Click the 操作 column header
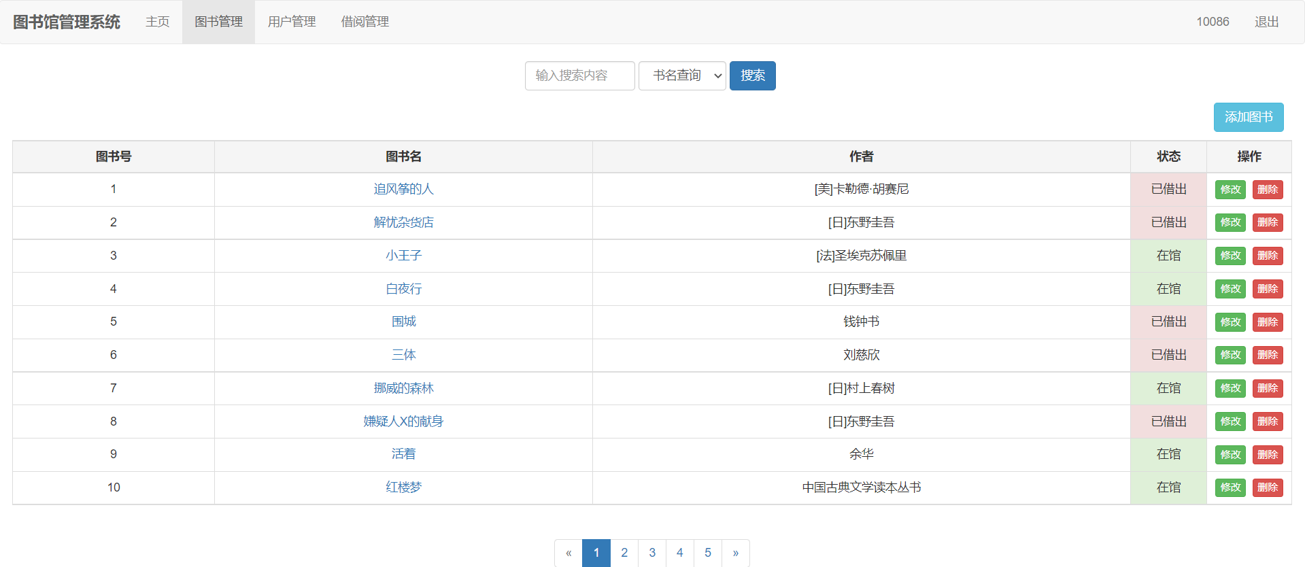The image size is (1305, 567). tap(1249, 156)
